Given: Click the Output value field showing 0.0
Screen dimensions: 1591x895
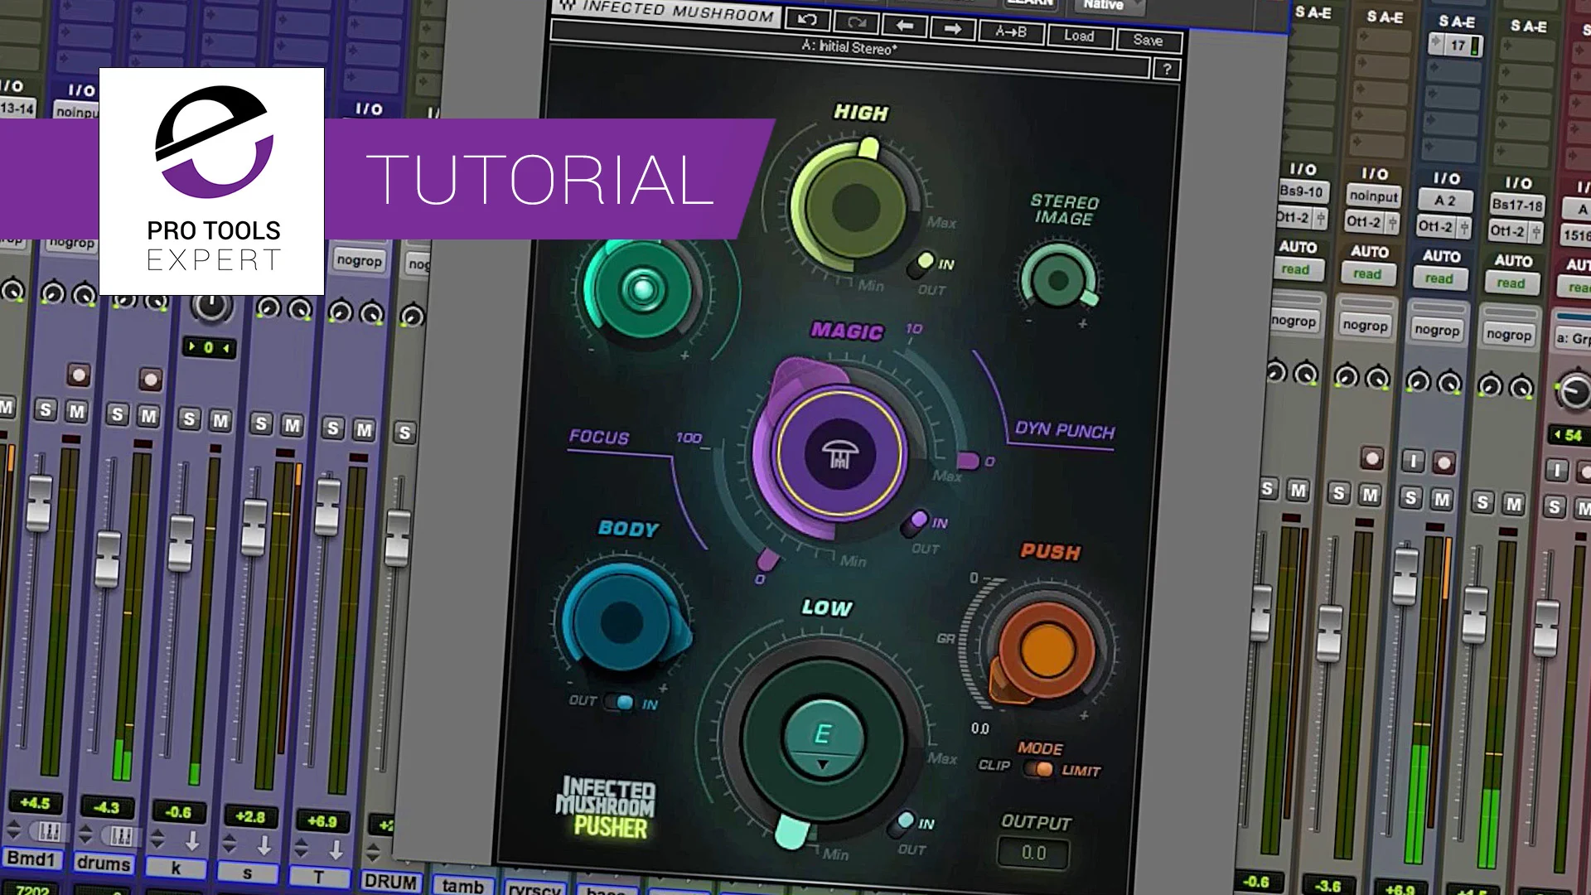Looking at the screenshot, I should [1033, 853].
